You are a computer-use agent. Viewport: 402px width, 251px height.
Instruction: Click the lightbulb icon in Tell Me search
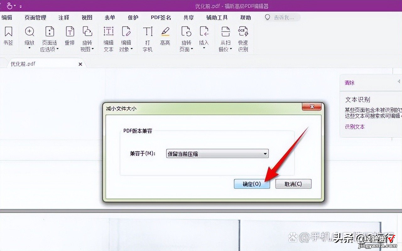point(267,17)
